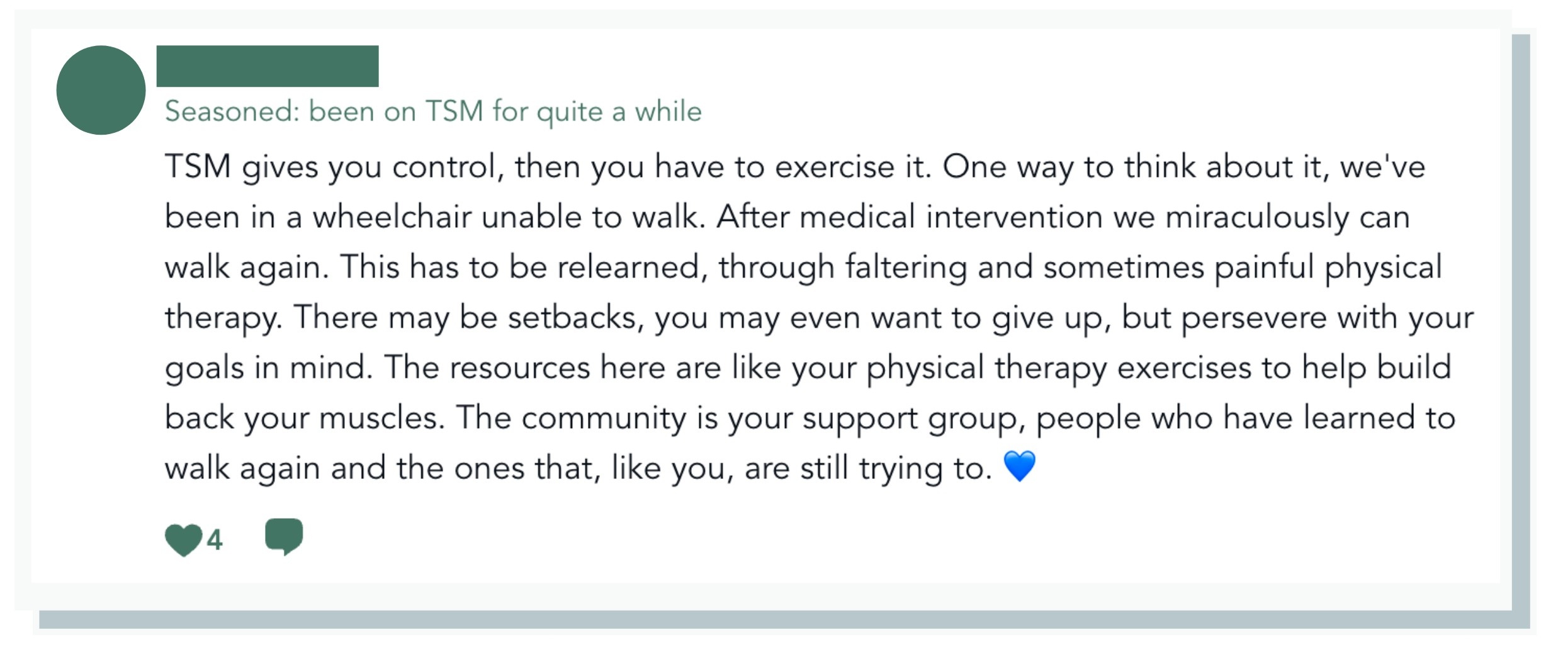Click the blue heart emoji ending the post
Screen dimensions: 1546x649
pyautogui.click(x=1019, y=467)
